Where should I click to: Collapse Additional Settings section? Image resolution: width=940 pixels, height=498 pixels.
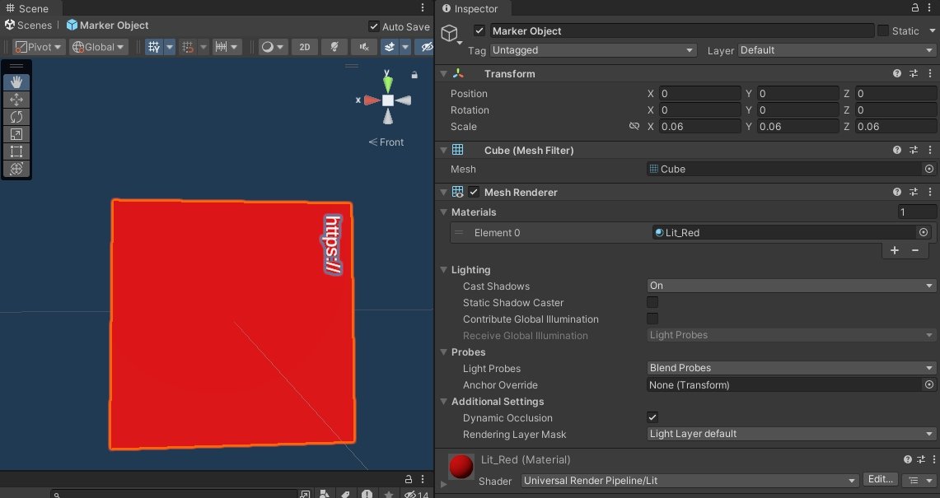pos(443,402)
